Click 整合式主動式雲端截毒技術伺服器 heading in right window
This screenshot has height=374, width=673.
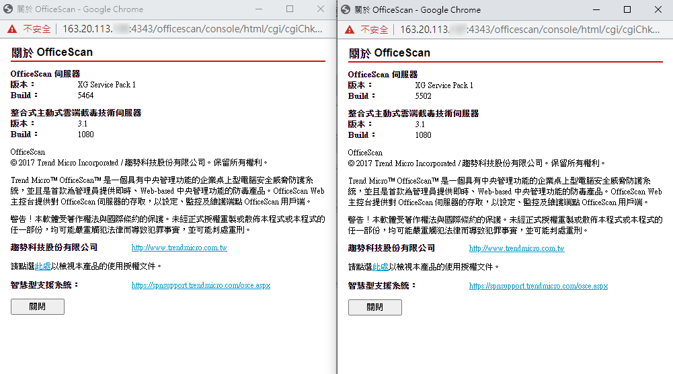pos(413,114)
